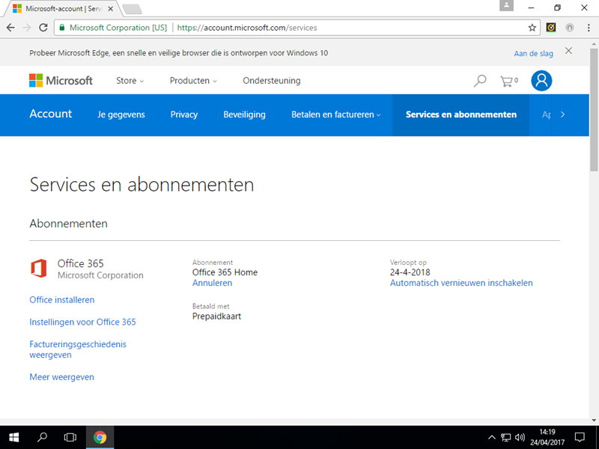Open Instellingen voor Office 365 link
Image resolution: width=599 pixels, height=449 pixels.
(x=82, y=322)
